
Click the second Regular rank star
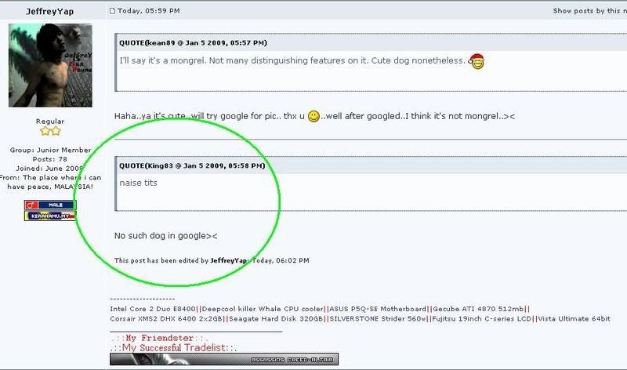(x=56, y=131)
